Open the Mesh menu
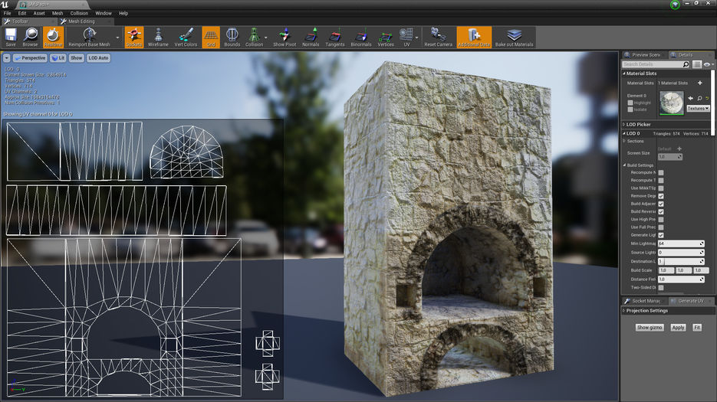Screen dimensions: 717x402 coord(58,13)
